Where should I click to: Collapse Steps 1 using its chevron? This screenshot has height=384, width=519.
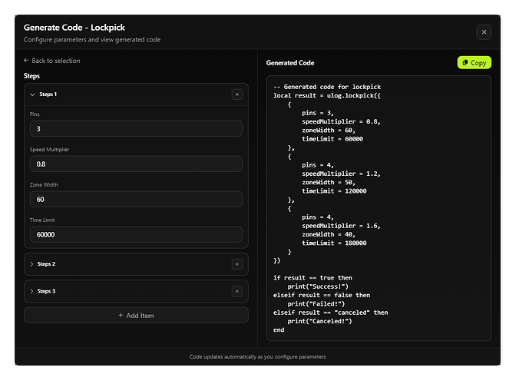pos(32,94)
